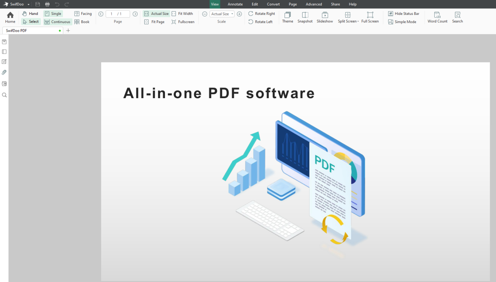Viewport: 496px width, 282px height.
Task: Switch to Simple Mode
Action: (x=402, y=22)
